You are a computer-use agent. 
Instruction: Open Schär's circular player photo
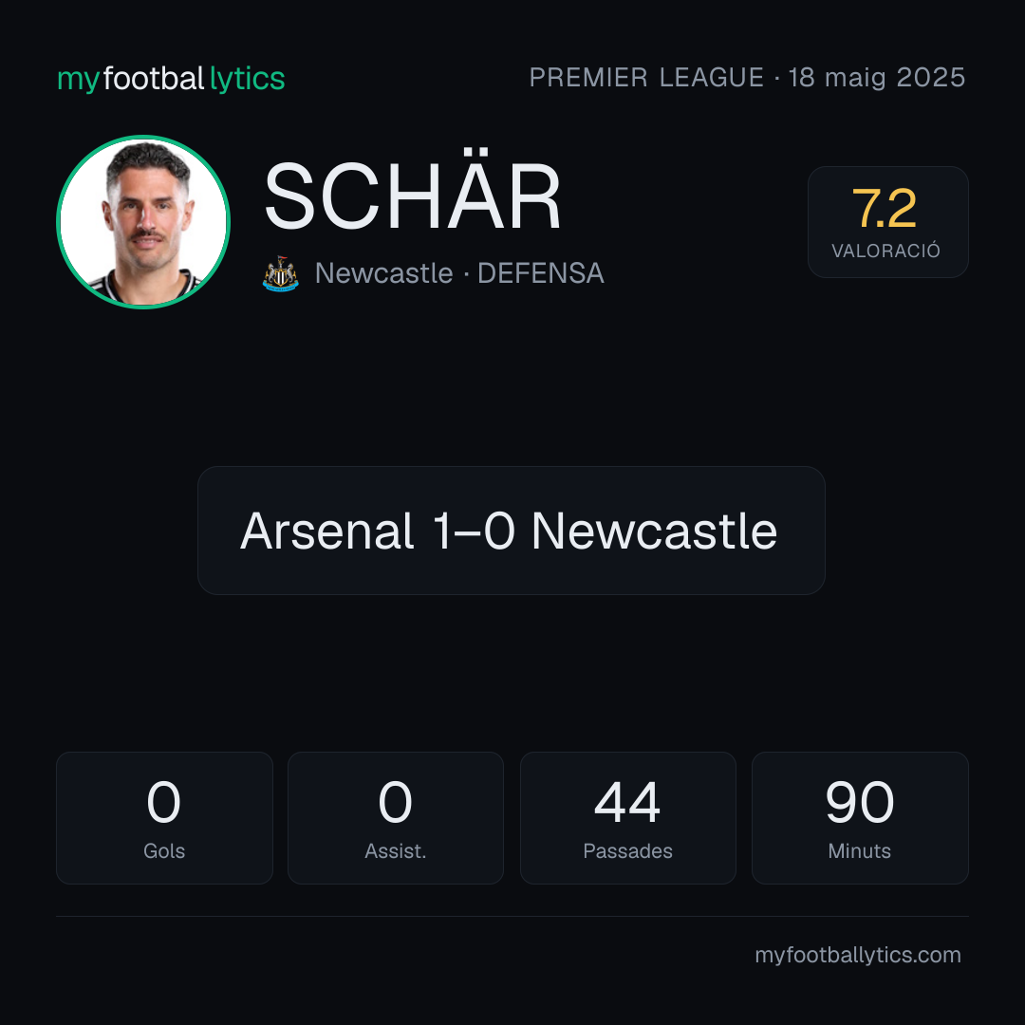(143, 221)
